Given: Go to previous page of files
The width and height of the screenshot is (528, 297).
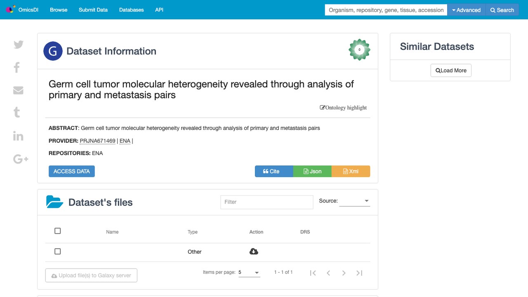Looking at the screenshot, I should point(328,273).
